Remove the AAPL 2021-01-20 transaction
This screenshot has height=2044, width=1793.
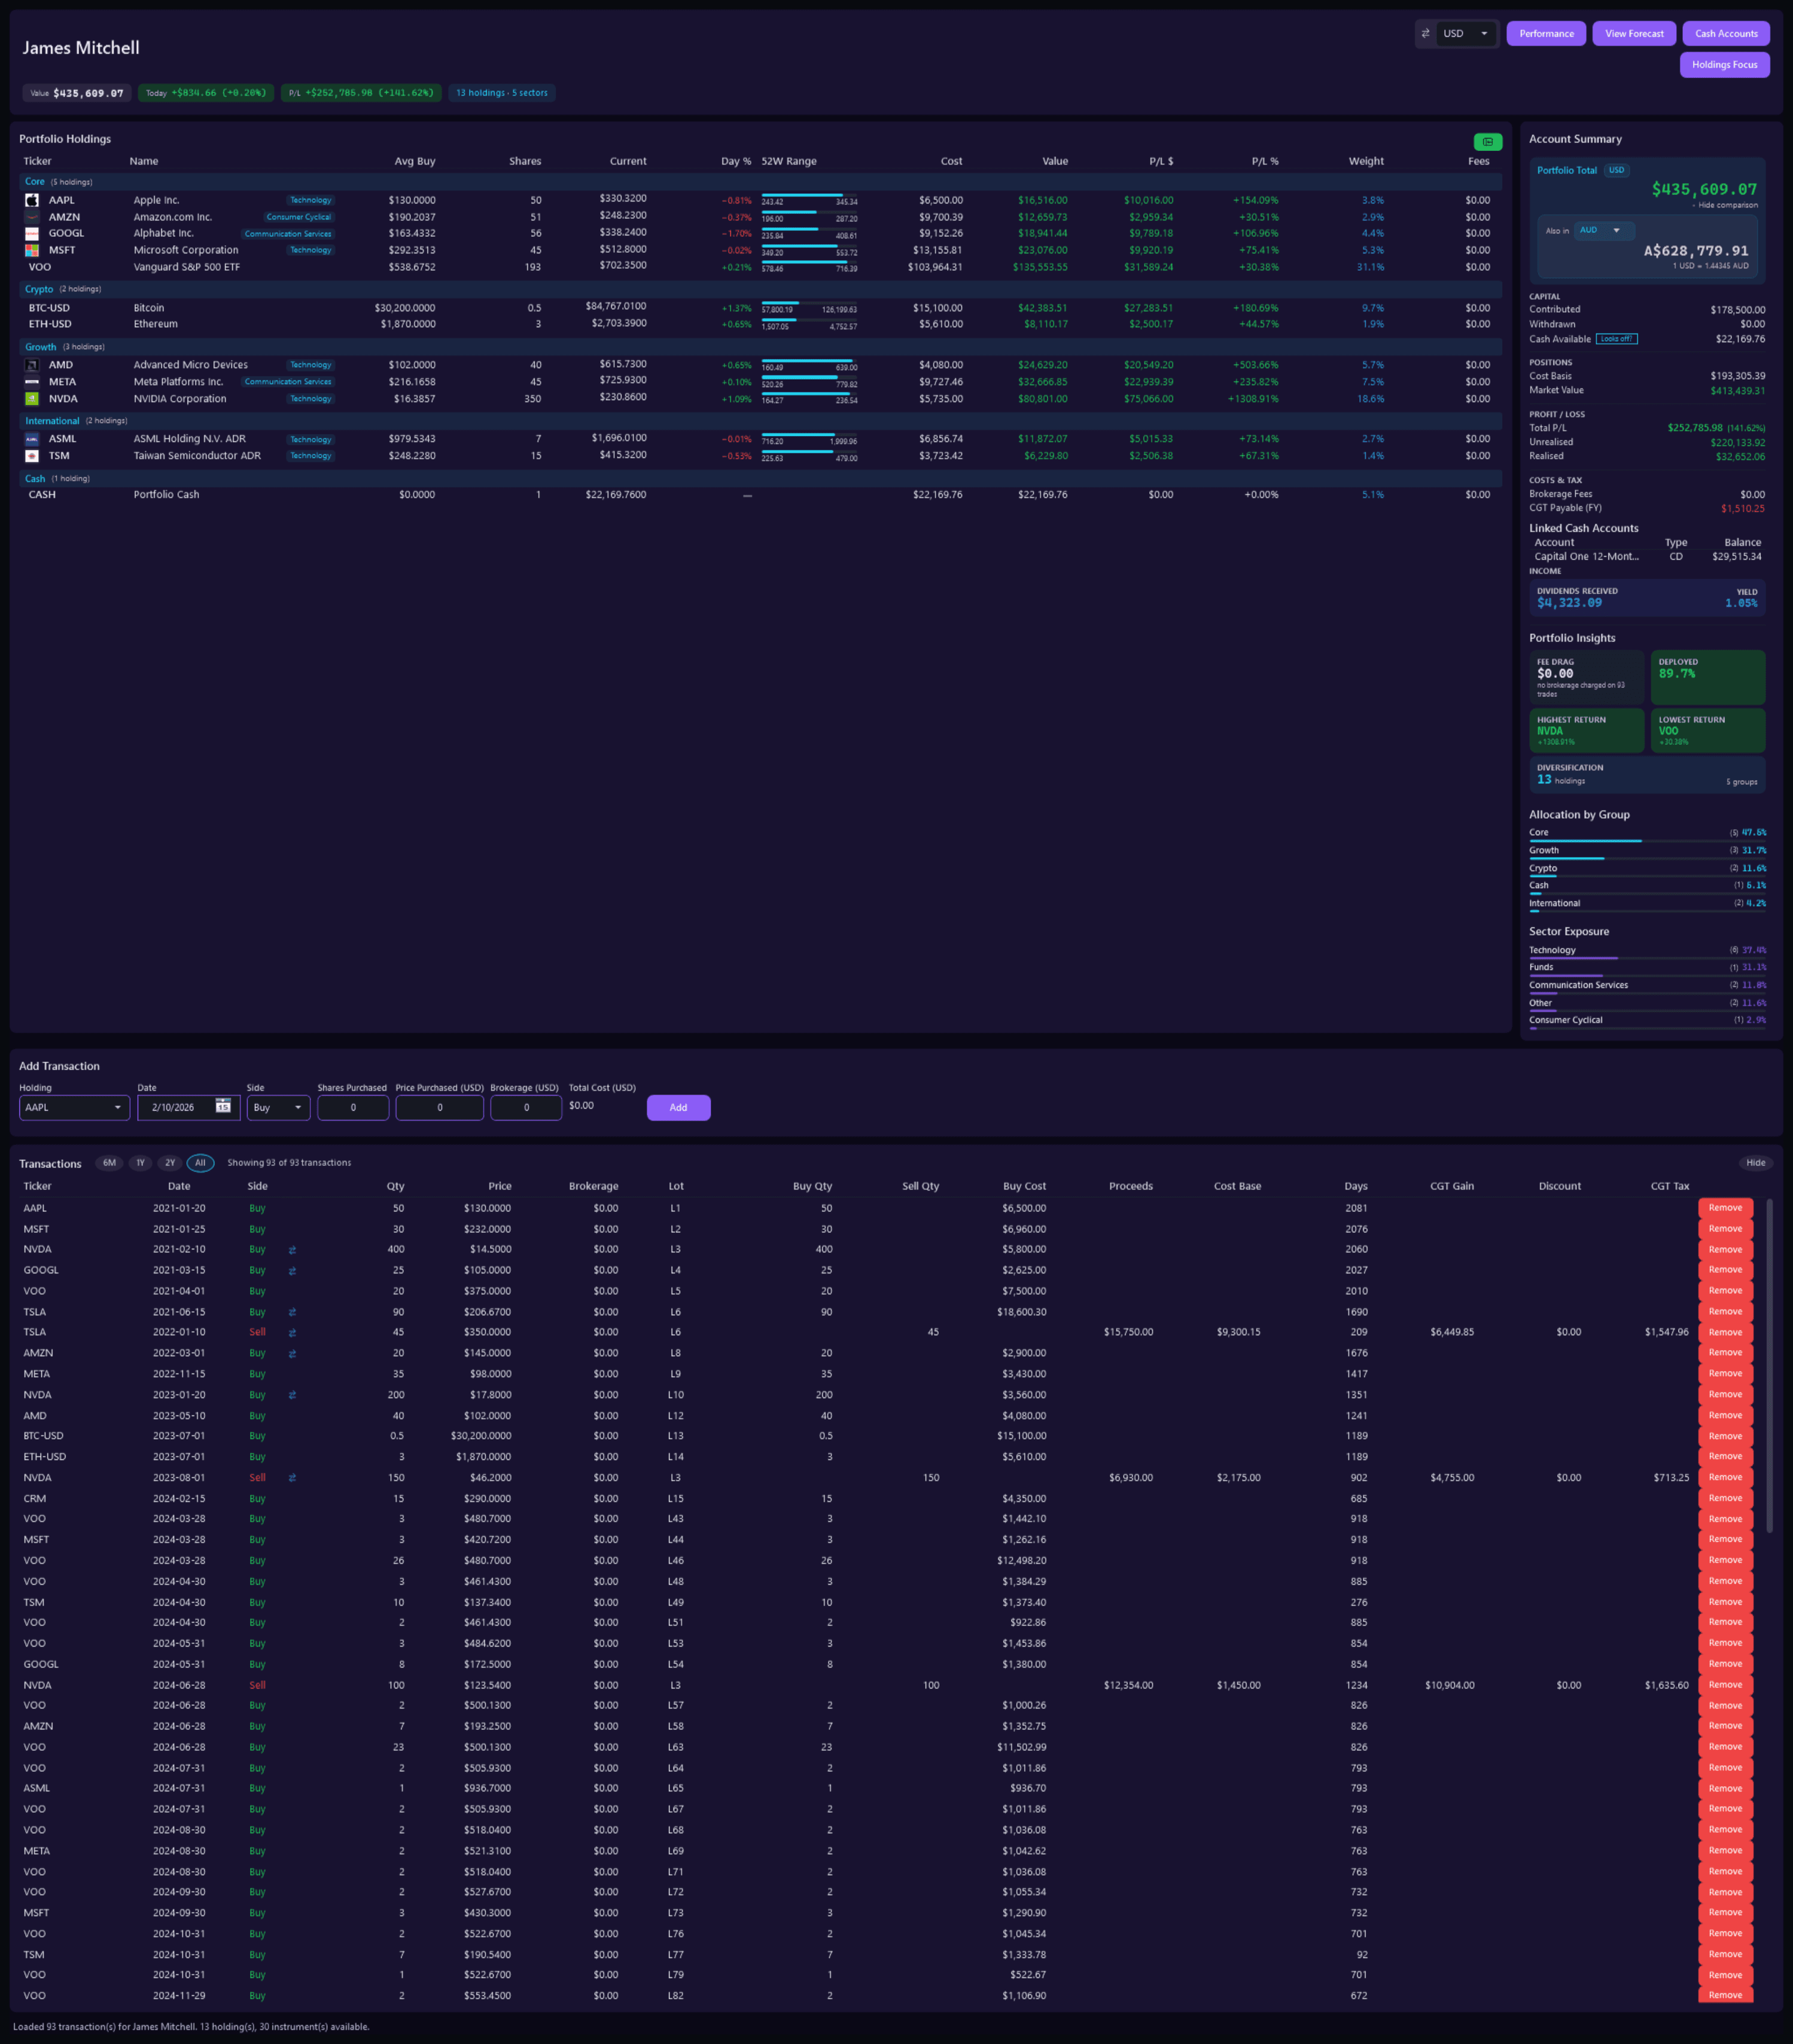pos(1725,1208)
